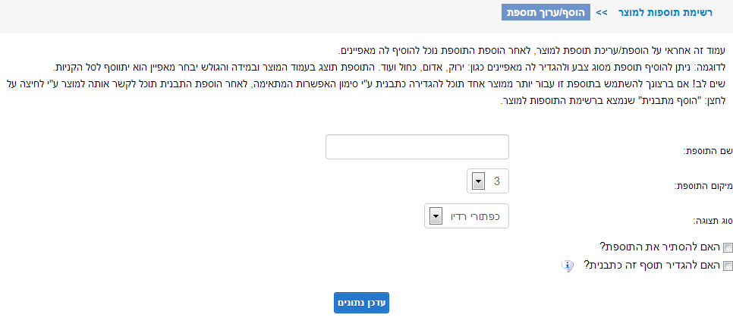Select the הוסף/ערוך תוספת breadcrumb tab
733x324 pixels.
(546, 13)
